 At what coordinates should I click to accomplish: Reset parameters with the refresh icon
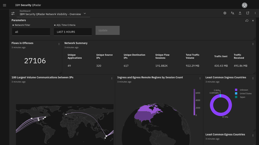pos(247,21)
